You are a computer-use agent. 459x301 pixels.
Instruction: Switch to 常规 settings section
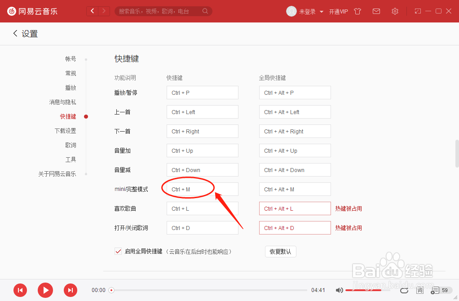pyautogui.click(x=71, y=73)
